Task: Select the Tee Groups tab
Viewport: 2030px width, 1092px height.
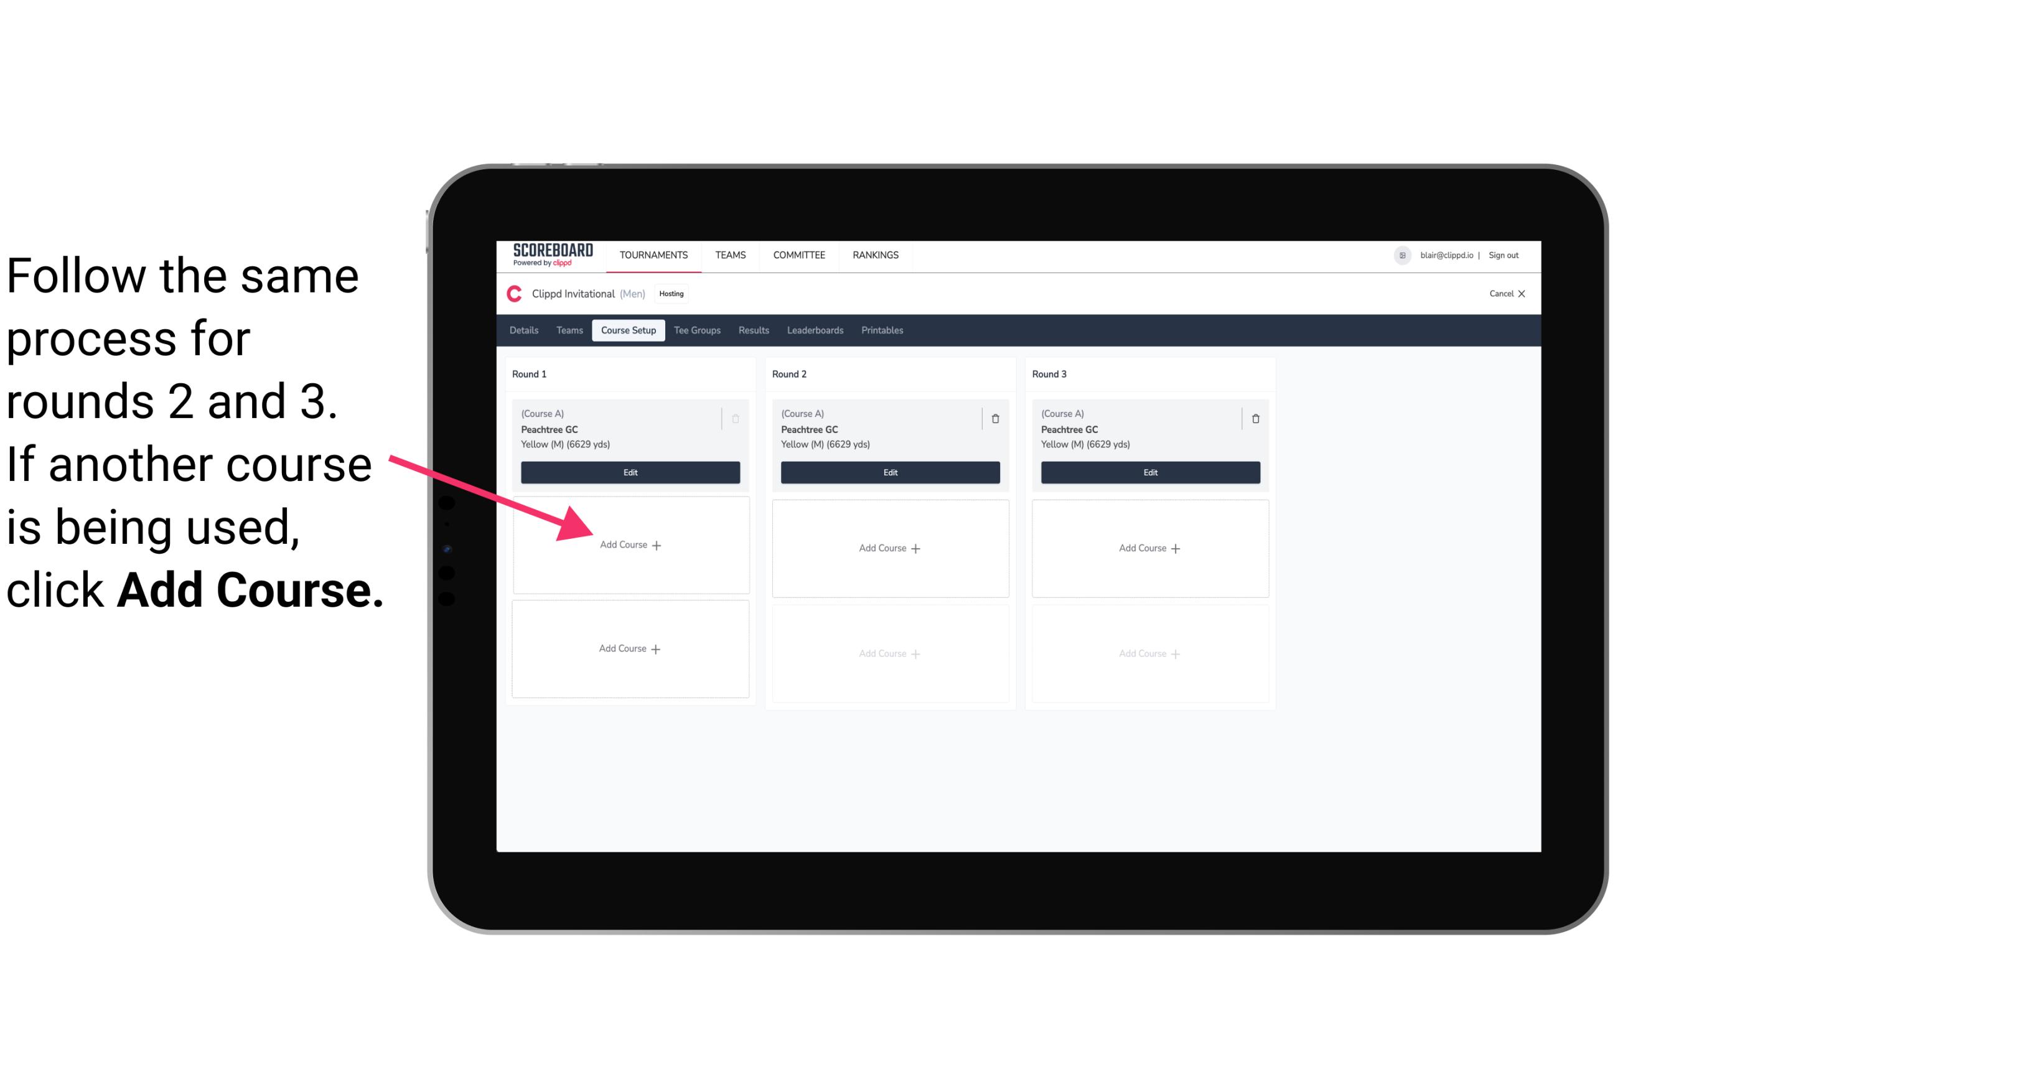Action: (696, 330)
